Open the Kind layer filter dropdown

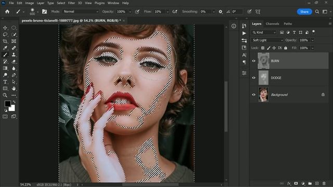[264, 32]
